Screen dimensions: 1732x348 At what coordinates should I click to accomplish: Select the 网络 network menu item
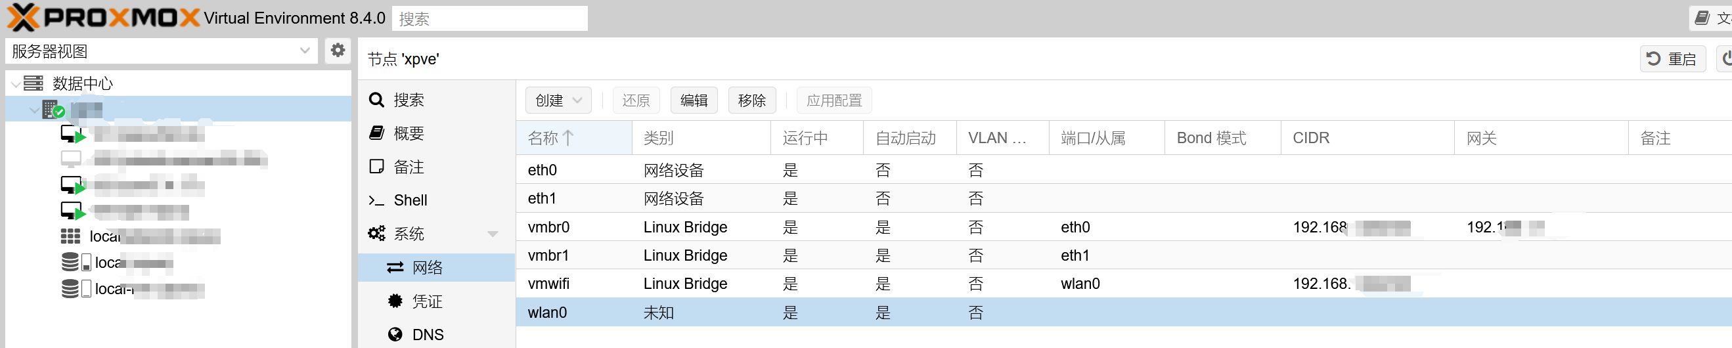click(427, 267)
